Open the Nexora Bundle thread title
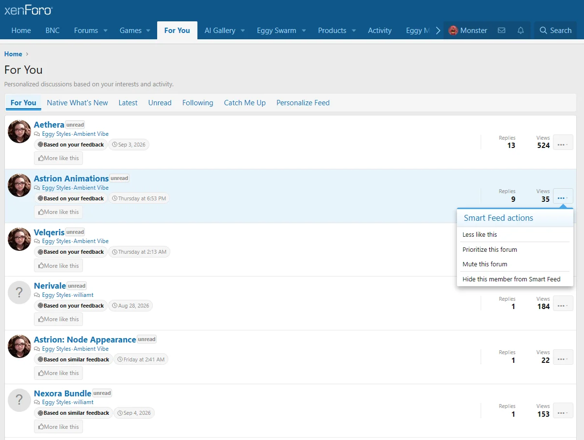Image resolution: width=584 pixels, height=440 pixels. click(x=63, y=393)
